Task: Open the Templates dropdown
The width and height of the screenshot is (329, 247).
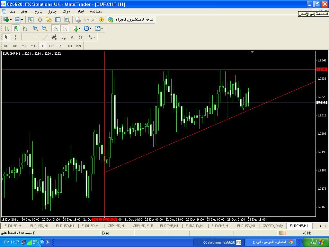Action: (x=99, y=28)
